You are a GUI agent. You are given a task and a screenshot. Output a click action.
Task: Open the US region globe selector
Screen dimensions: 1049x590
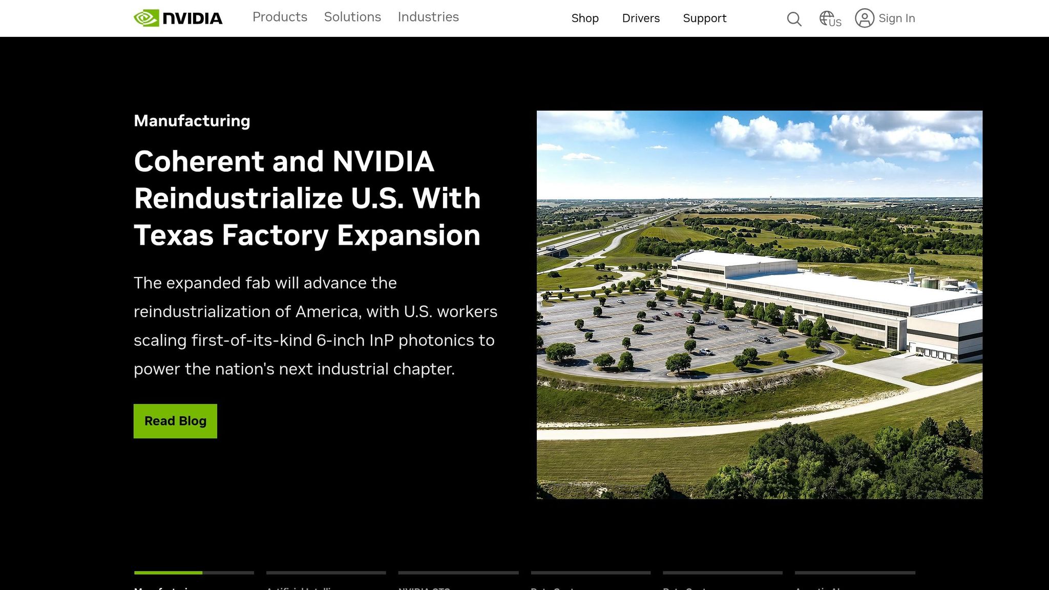[830, 19]
